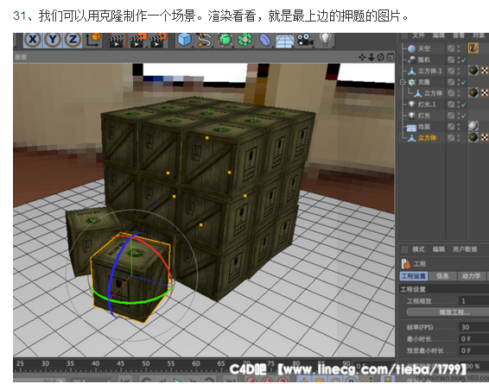Open the green MoGraph array icon

[x=244, y=41]
